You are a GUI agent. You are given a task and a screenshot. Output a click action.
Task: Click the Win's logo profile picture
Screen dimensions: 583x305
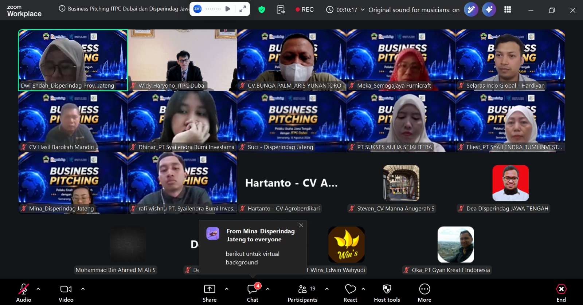[x=347, y=245]
